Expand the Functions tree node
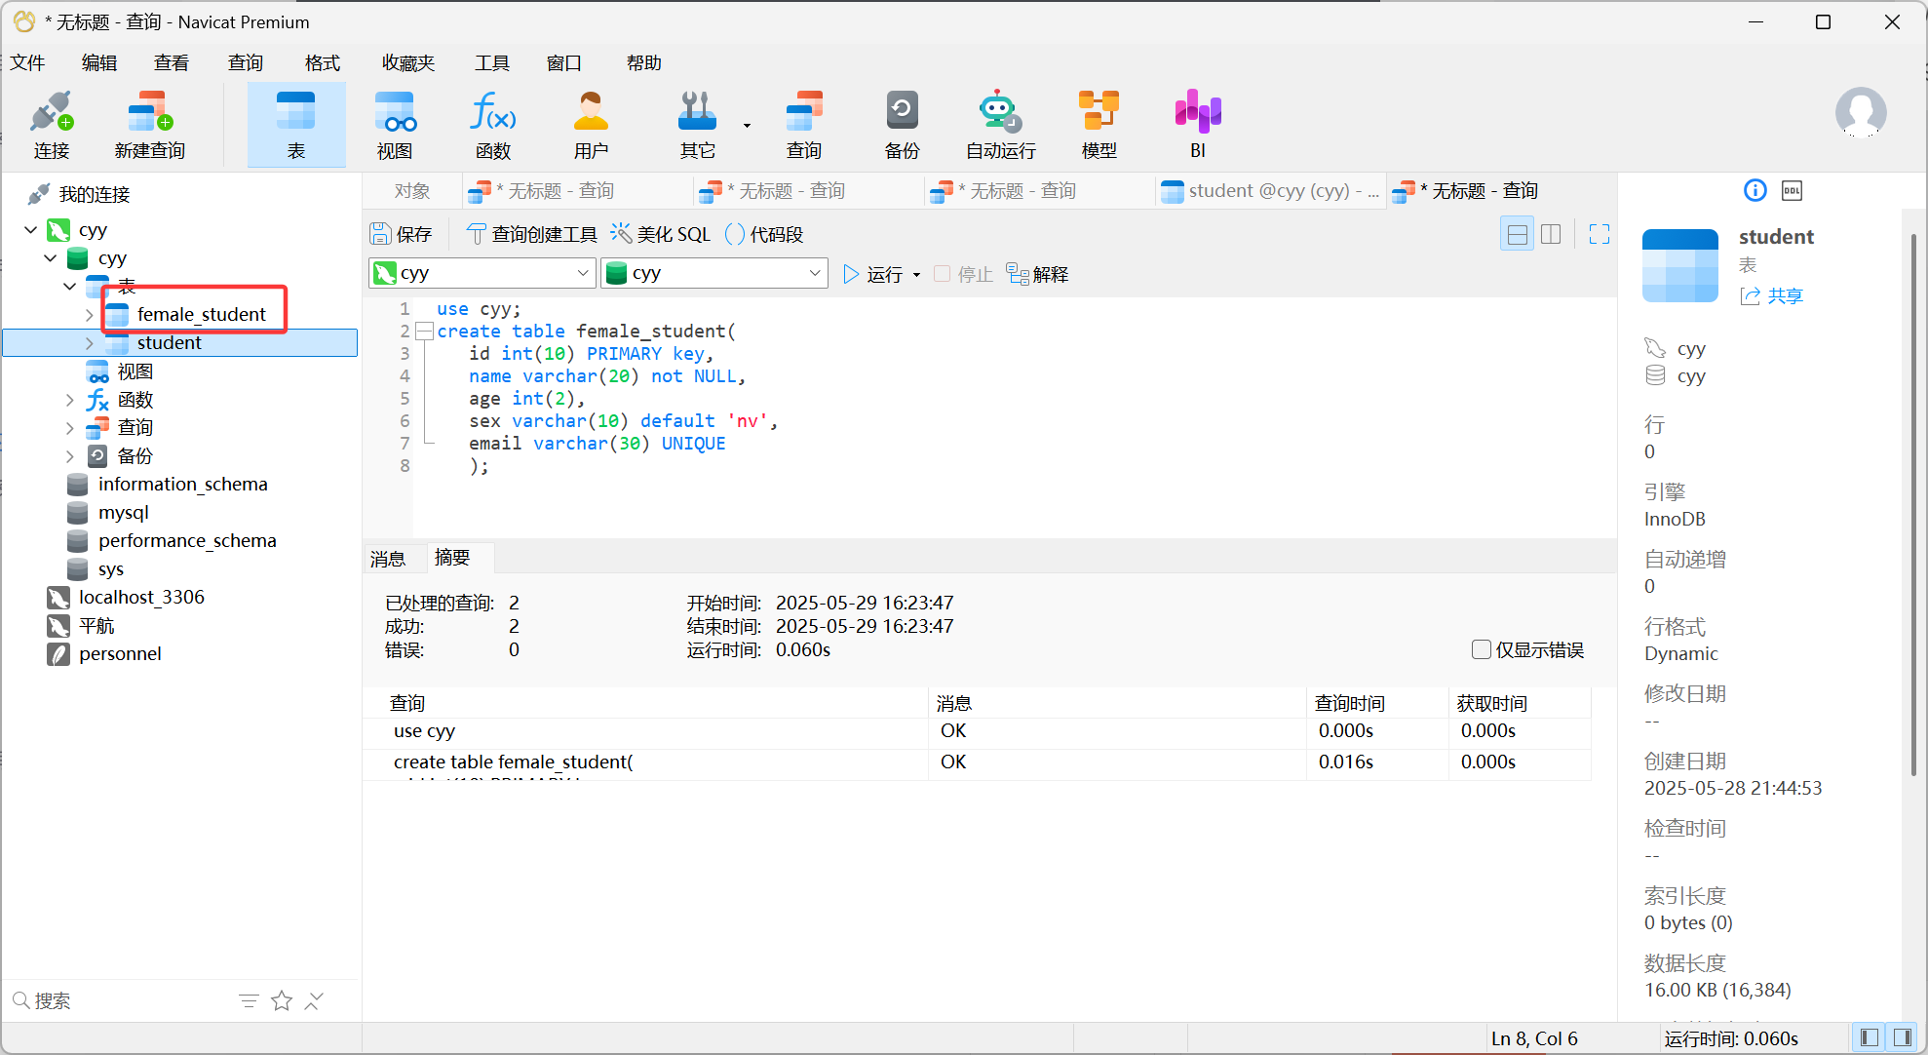Screen dimensions: 1928x1055 (69, 400)
